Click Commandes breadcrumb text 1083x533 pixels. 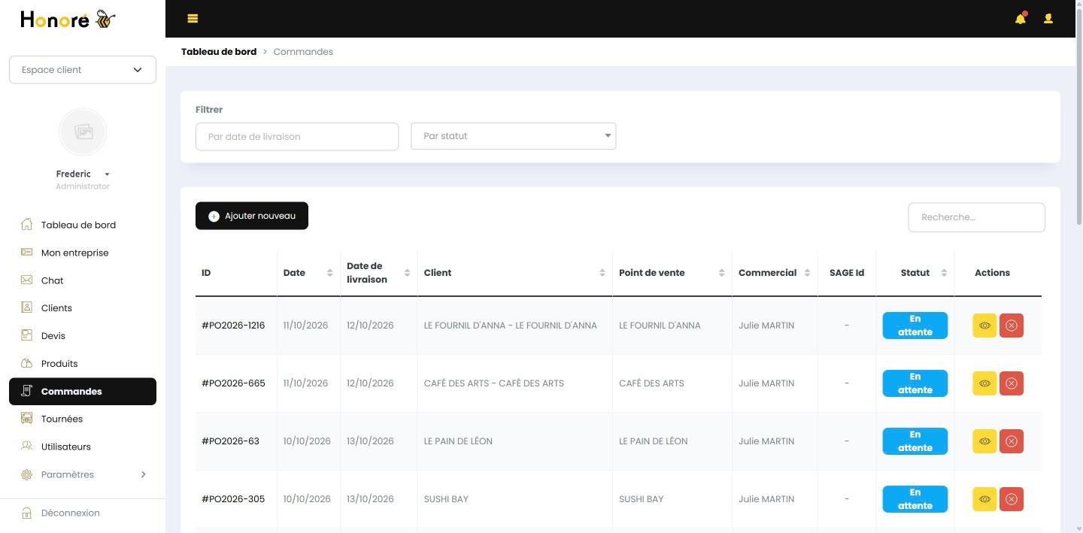303,52
